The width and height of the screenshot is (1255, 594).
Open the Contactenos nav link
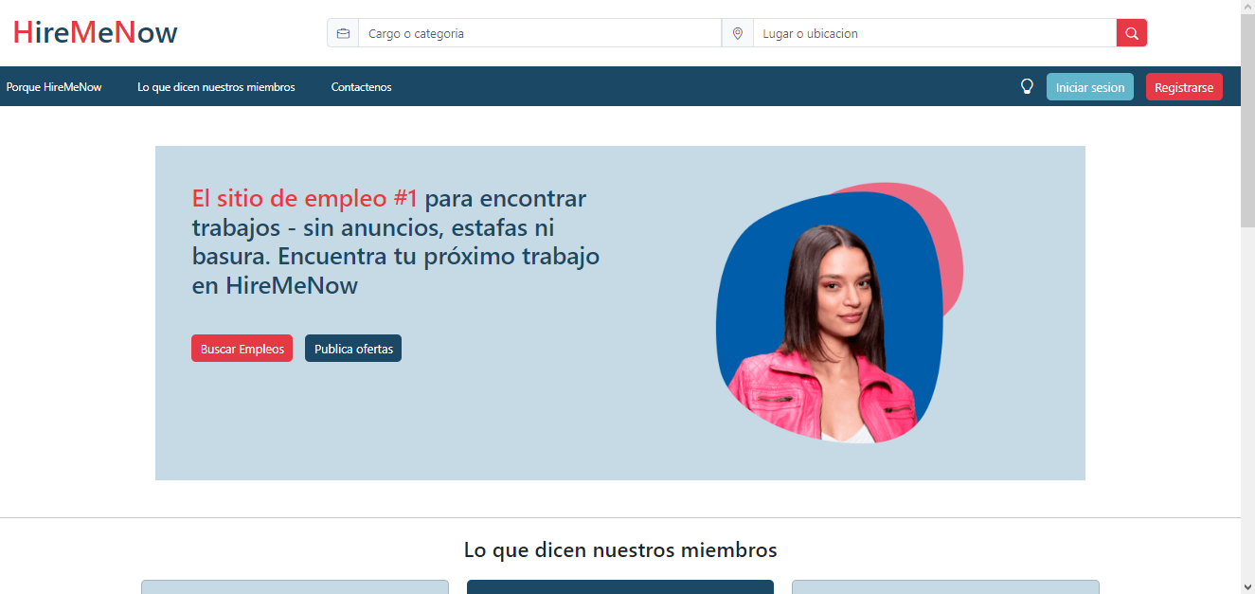(x=361, y=87)
